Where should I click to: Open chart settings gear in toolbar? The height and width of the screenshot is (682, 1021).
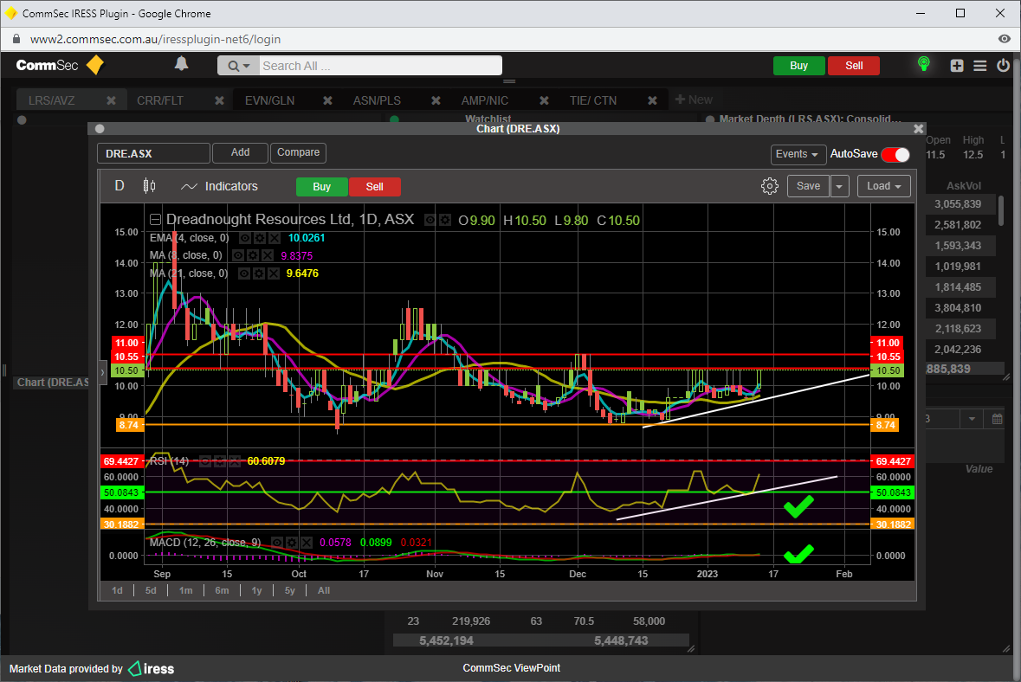pos(770,186)
